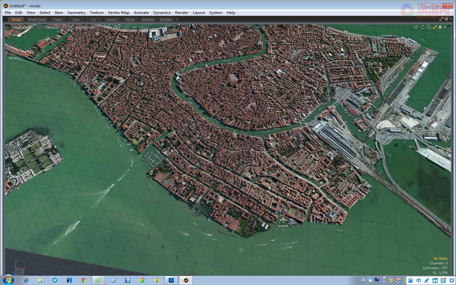The image size is (456, 285).
Task: Open the Texture shading style dropdown
Action: coord(52,28)
